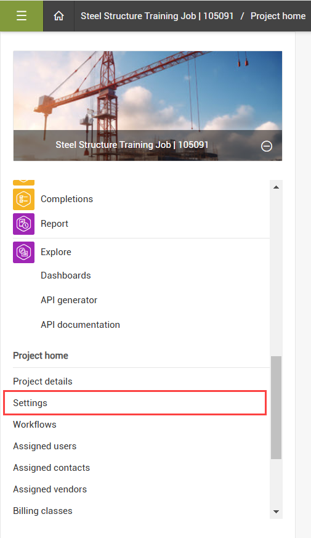Click Steel Structure Training Job breadcrumb
The height and width of the screenshot is (538, 311).
point(157,16)
